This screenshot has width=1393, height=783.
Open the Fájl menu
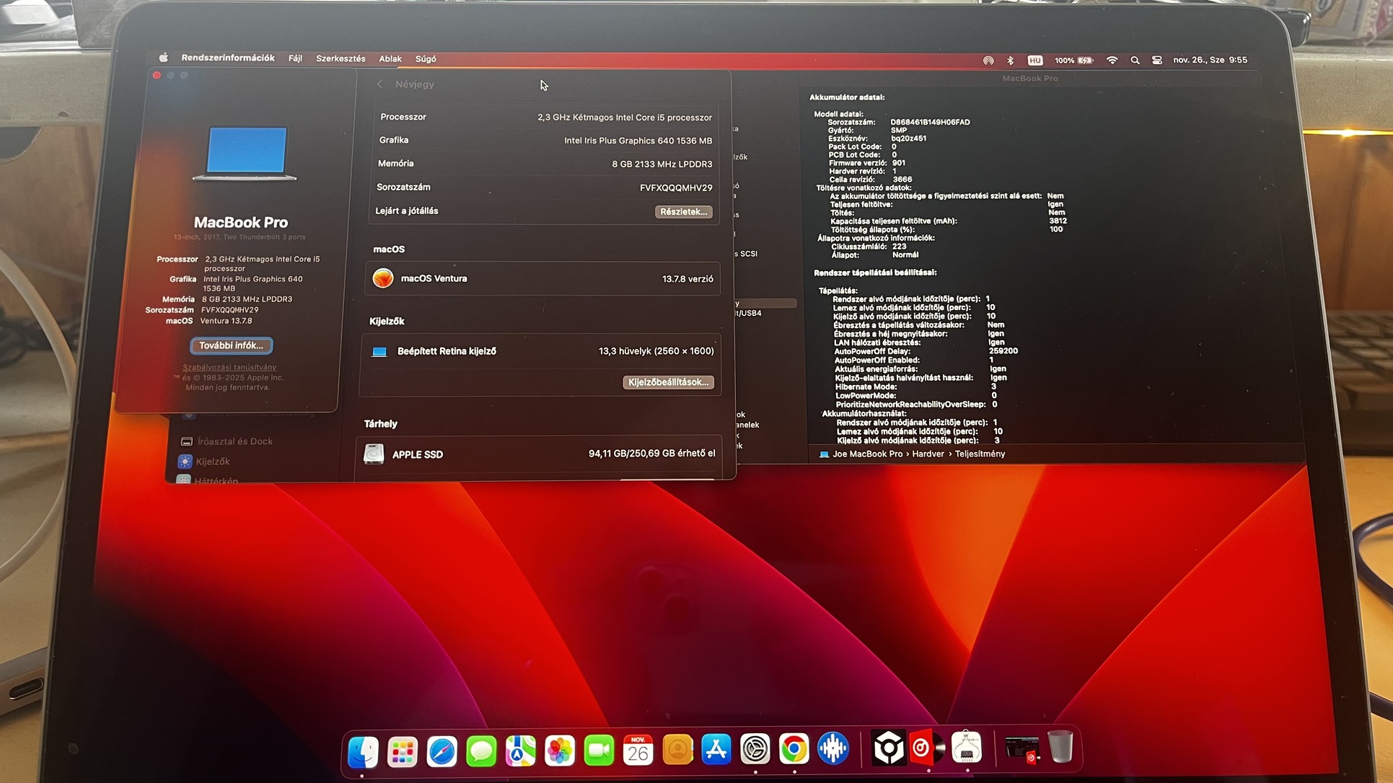(x=295, y=58)
